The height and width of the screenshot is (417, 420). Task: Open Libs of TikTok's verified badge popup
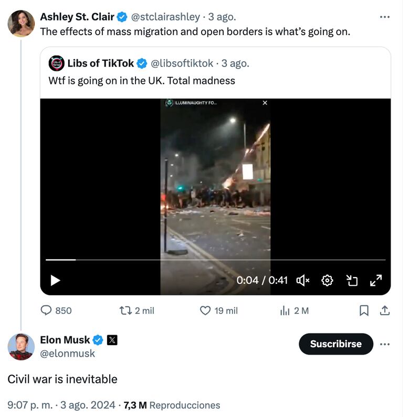pos(141,62)
